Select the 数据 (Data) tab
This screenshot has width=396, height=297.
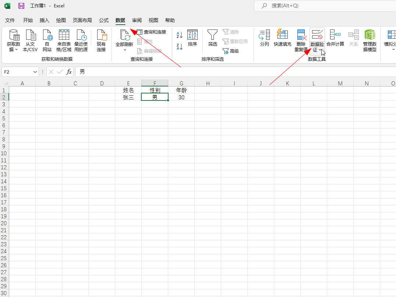point(120,20)
